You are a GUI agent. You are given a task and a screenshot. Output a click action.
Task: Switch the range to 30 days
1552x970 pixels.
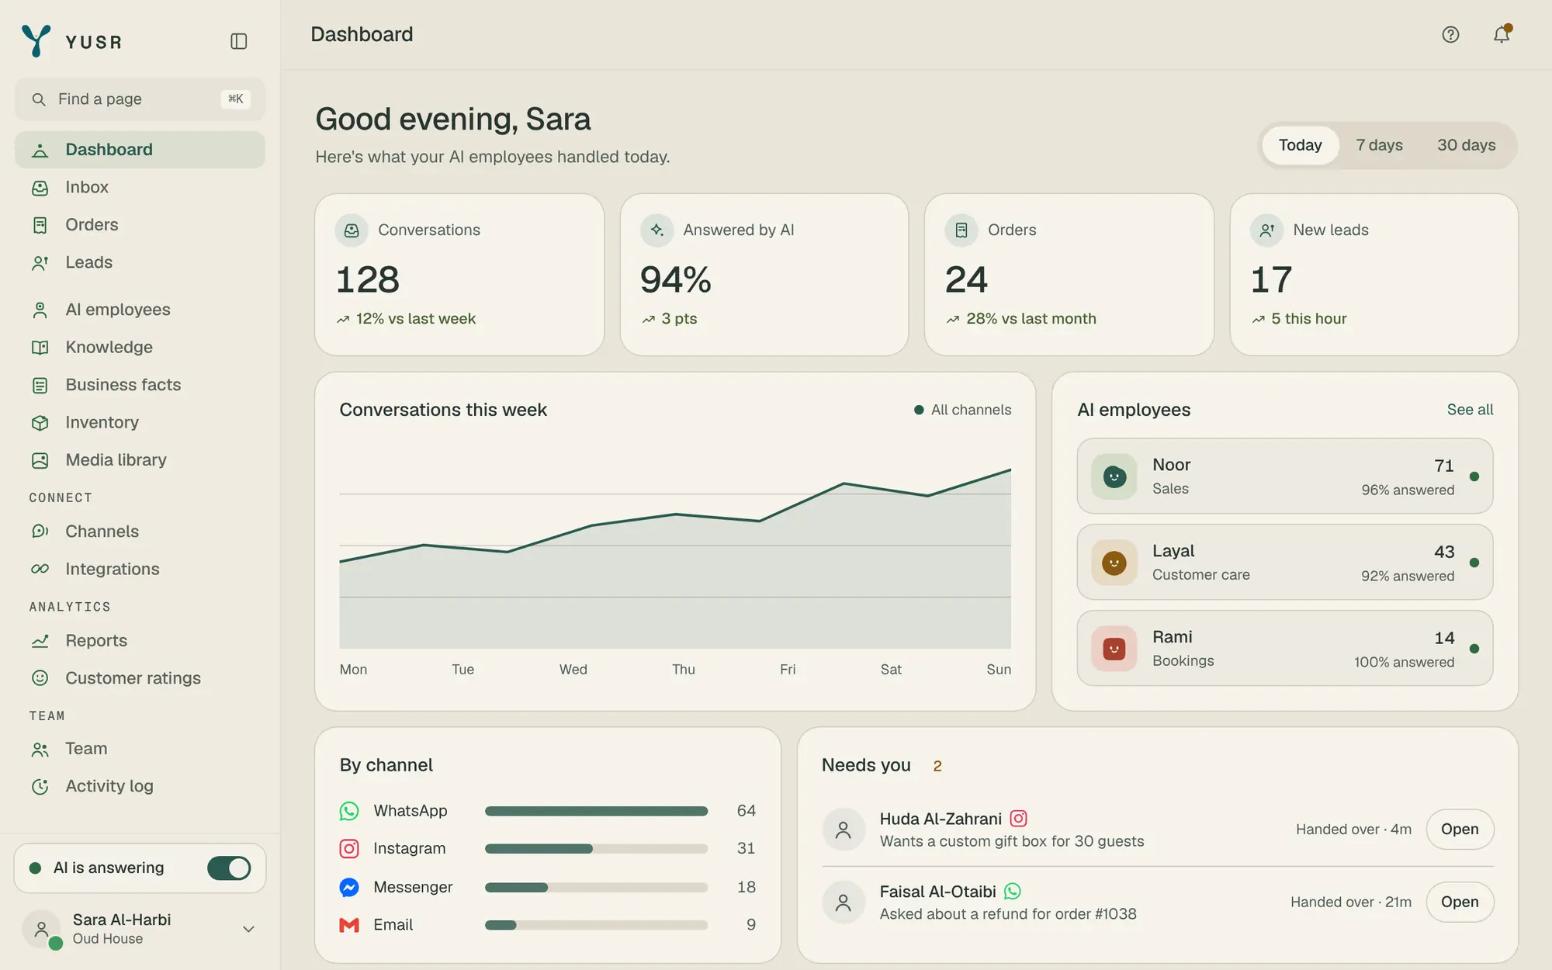[x=1466, y=145]
